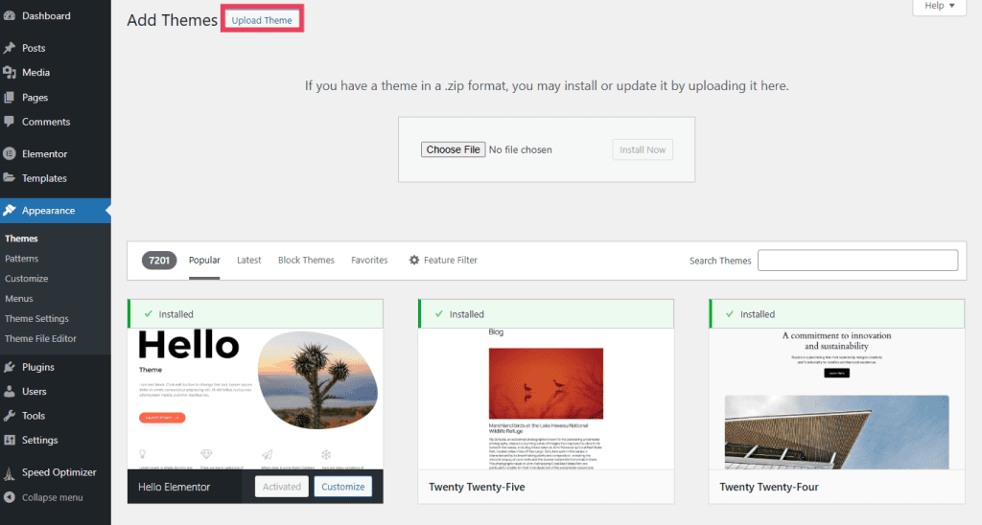
Task: Click Customize on Hello Elementor card
Action: pos(342,487)
